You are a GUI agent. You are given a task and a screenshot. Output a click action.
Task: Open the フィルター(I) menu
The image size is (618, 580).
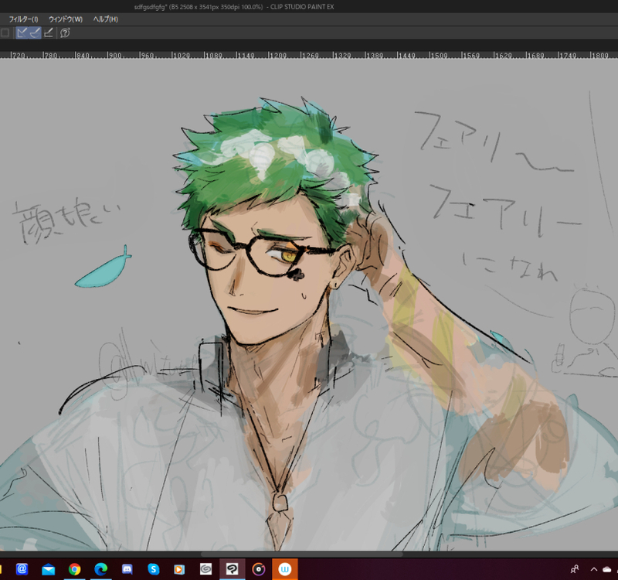(x=23, y=19)
